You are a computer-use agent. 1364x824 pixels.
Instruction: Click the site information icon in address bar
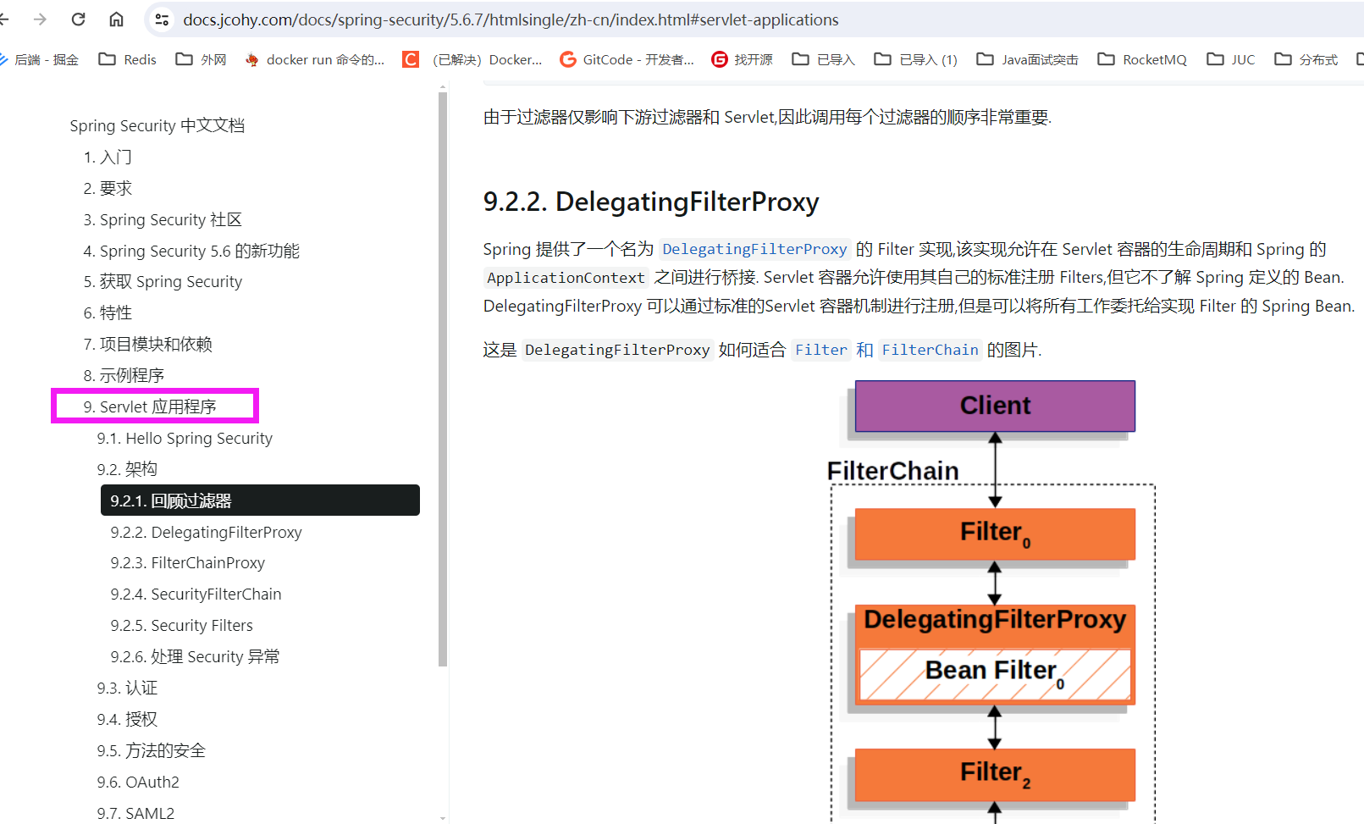pyautogui.click(x=161, y=19)
